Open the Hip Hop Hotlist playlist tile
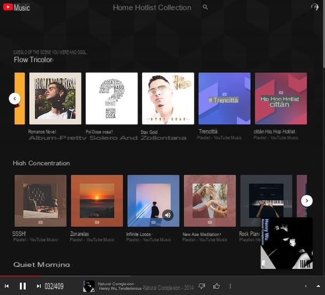325x295 pixels. [x=281, y=98]
